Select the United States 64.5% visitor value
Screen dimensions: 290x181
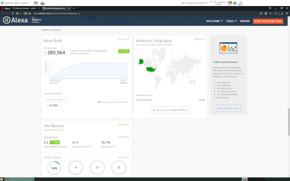[x=202, y=100]
